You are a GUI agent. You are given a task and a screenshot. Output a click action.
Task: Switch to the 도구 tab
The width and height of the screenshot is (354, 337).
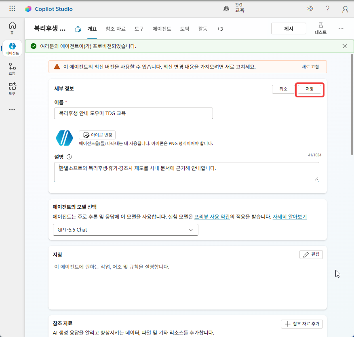tap(139, 29)
